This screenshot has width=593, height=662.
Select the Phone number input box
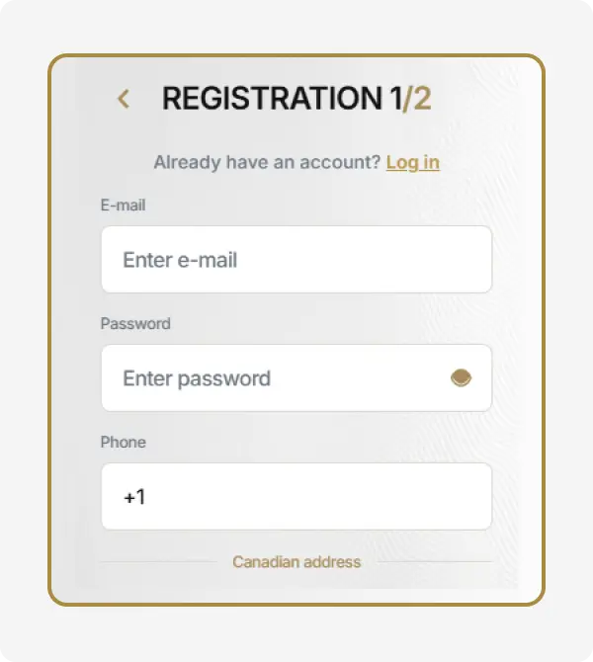[296, 497]
